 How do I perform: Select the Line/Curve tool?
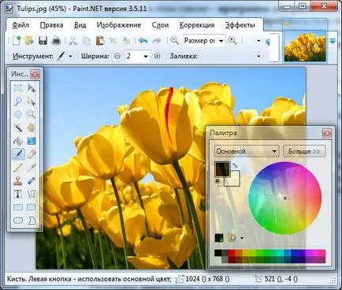click(x=32, y=194)
